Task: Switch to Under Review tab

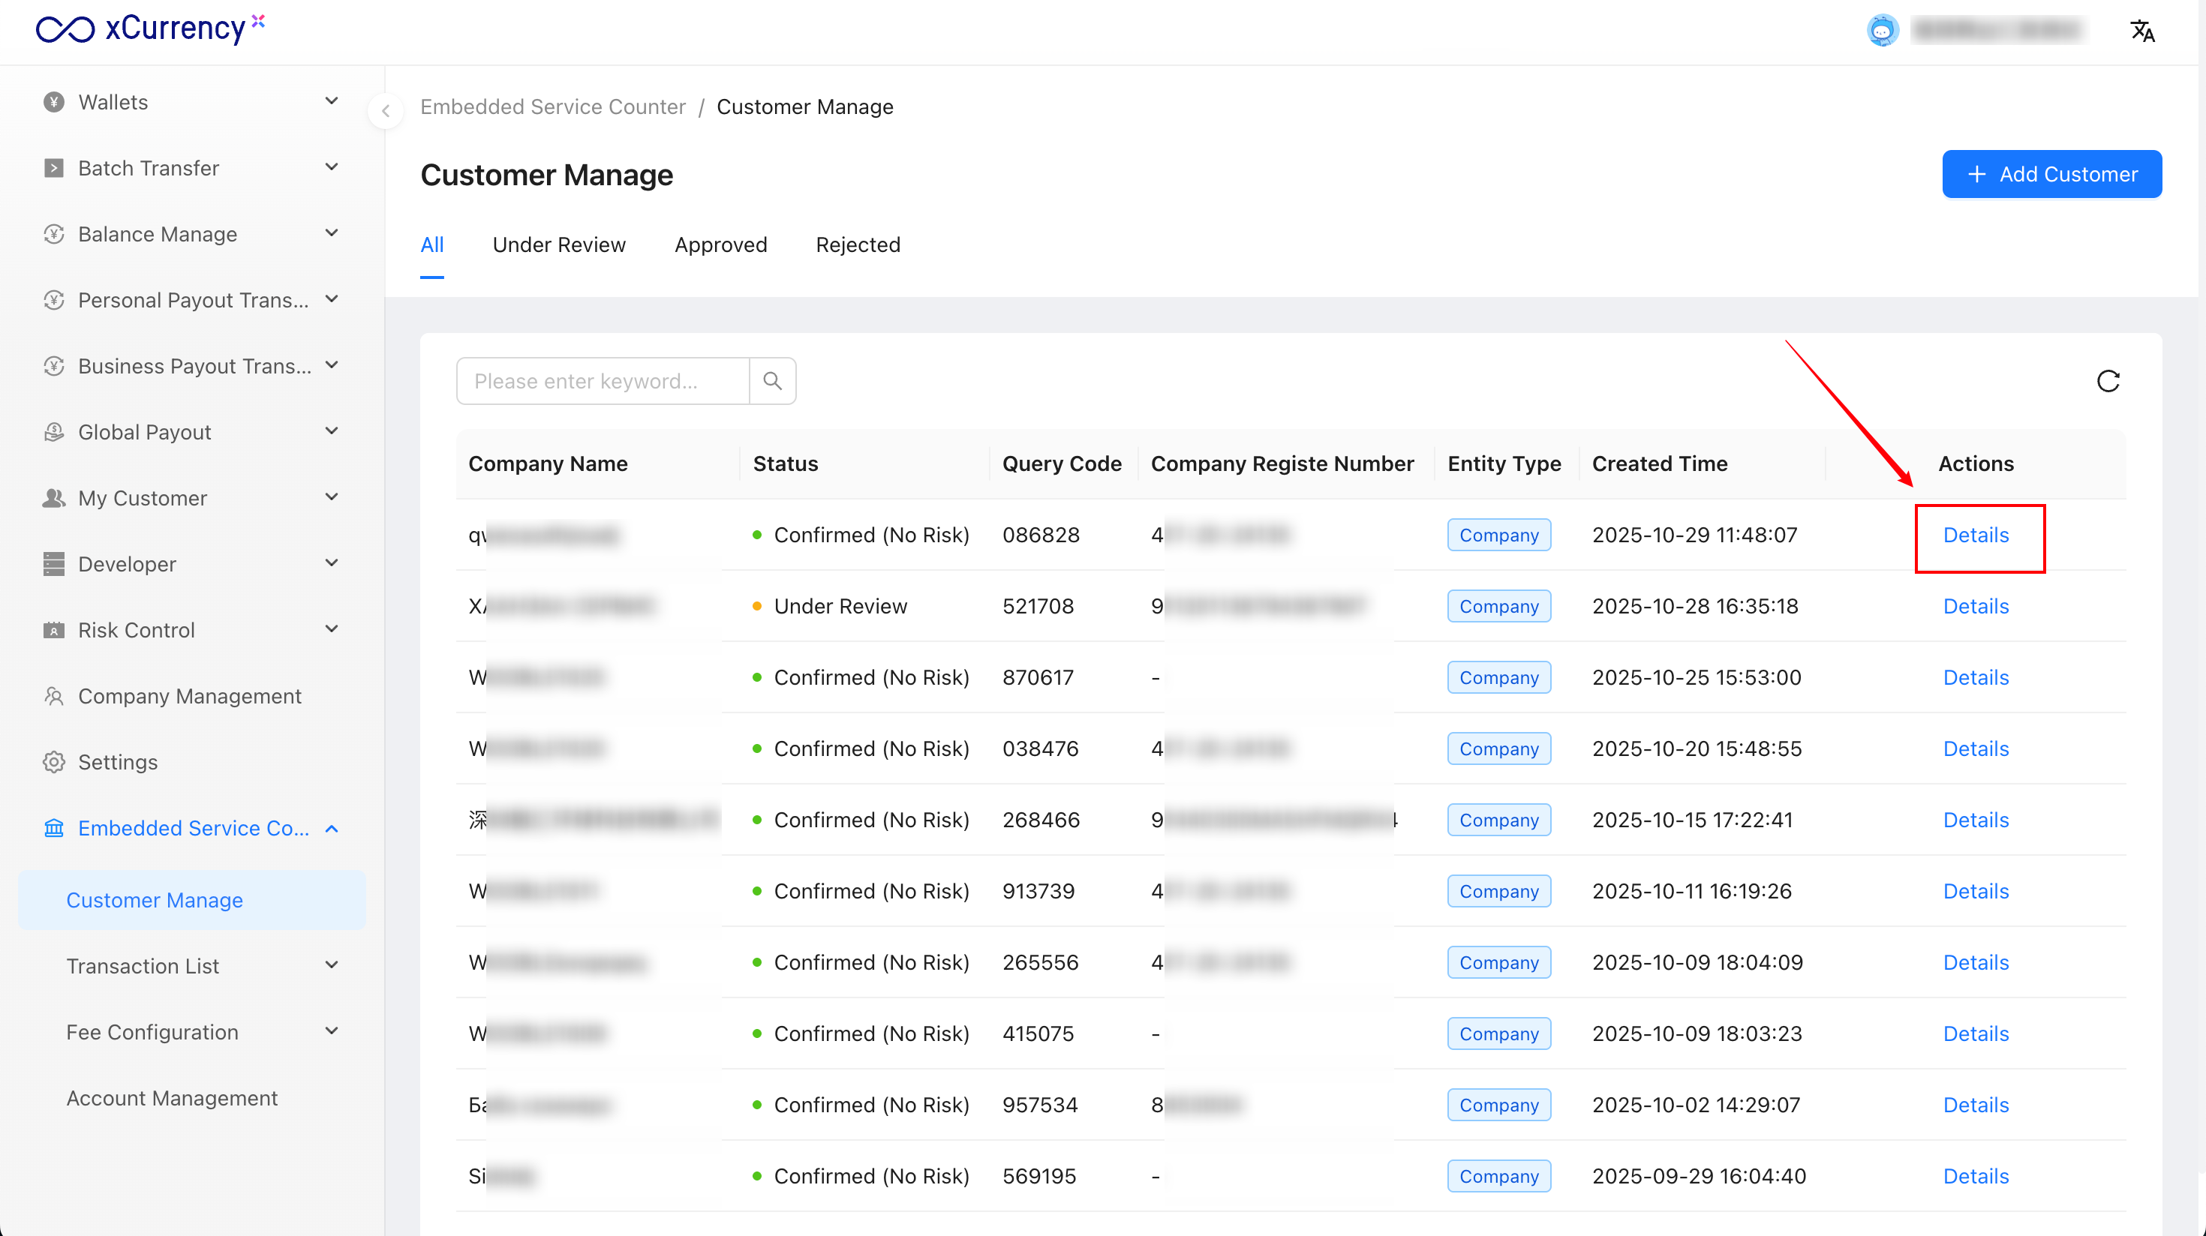Action: [x=558, y=244]
